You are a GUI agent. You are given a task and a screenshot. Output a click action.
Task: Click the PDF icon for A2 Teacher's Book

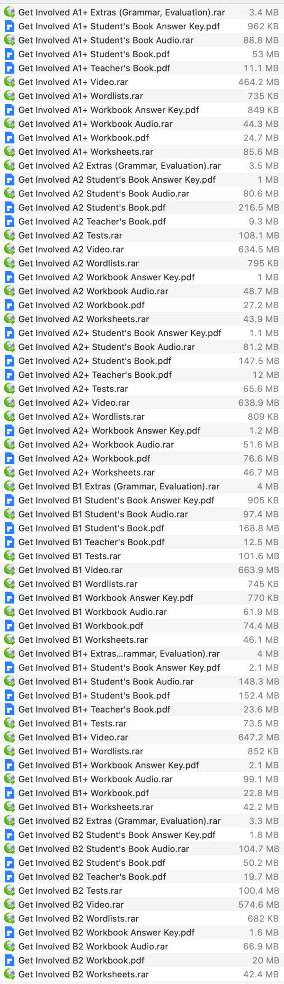tap(9, 222)
